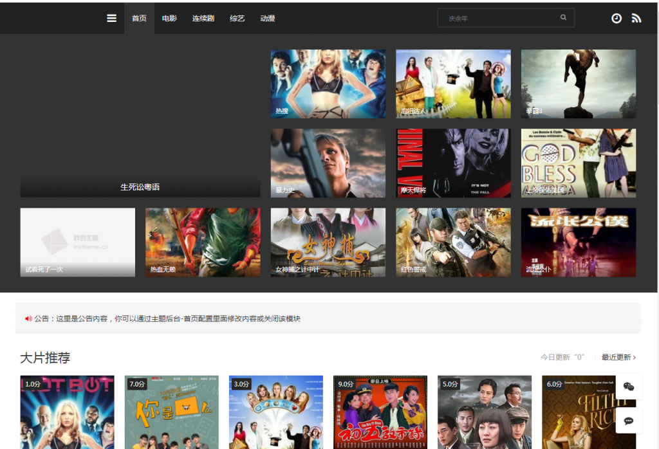Open the chat message floating icon

click(x=629, y=421)
